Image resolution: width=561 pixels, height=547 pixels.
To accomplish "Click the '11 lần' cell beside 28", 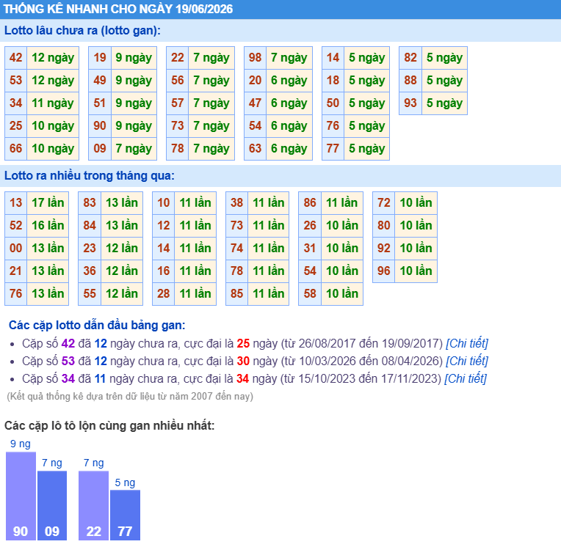I will click(195, 294).
